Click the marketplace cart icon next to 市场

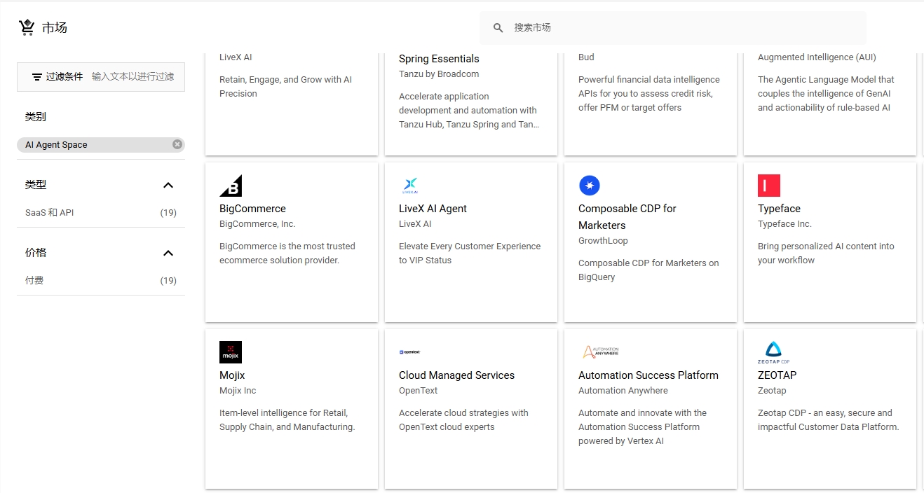click(26, 27)
